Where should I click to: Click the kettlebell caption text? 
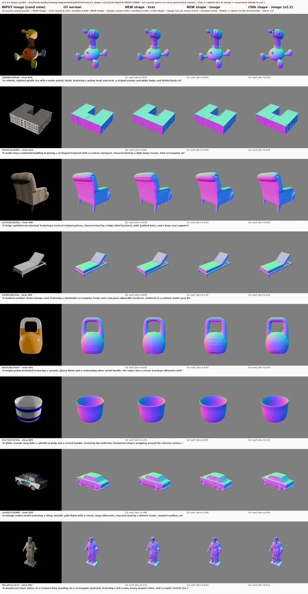coord(92,371)
